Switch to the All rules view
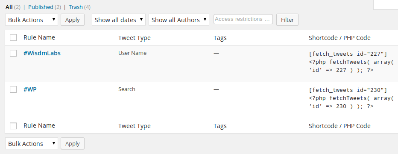The height and width of the screenshot is (154, 398). 9,7
